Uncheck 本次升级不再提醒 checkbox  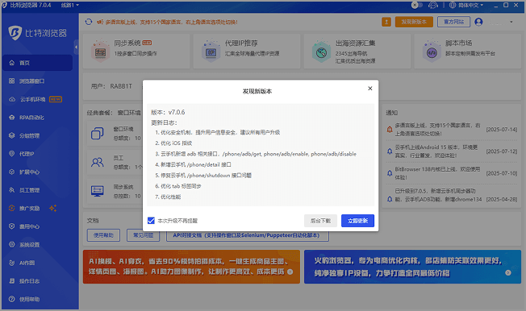151,221
